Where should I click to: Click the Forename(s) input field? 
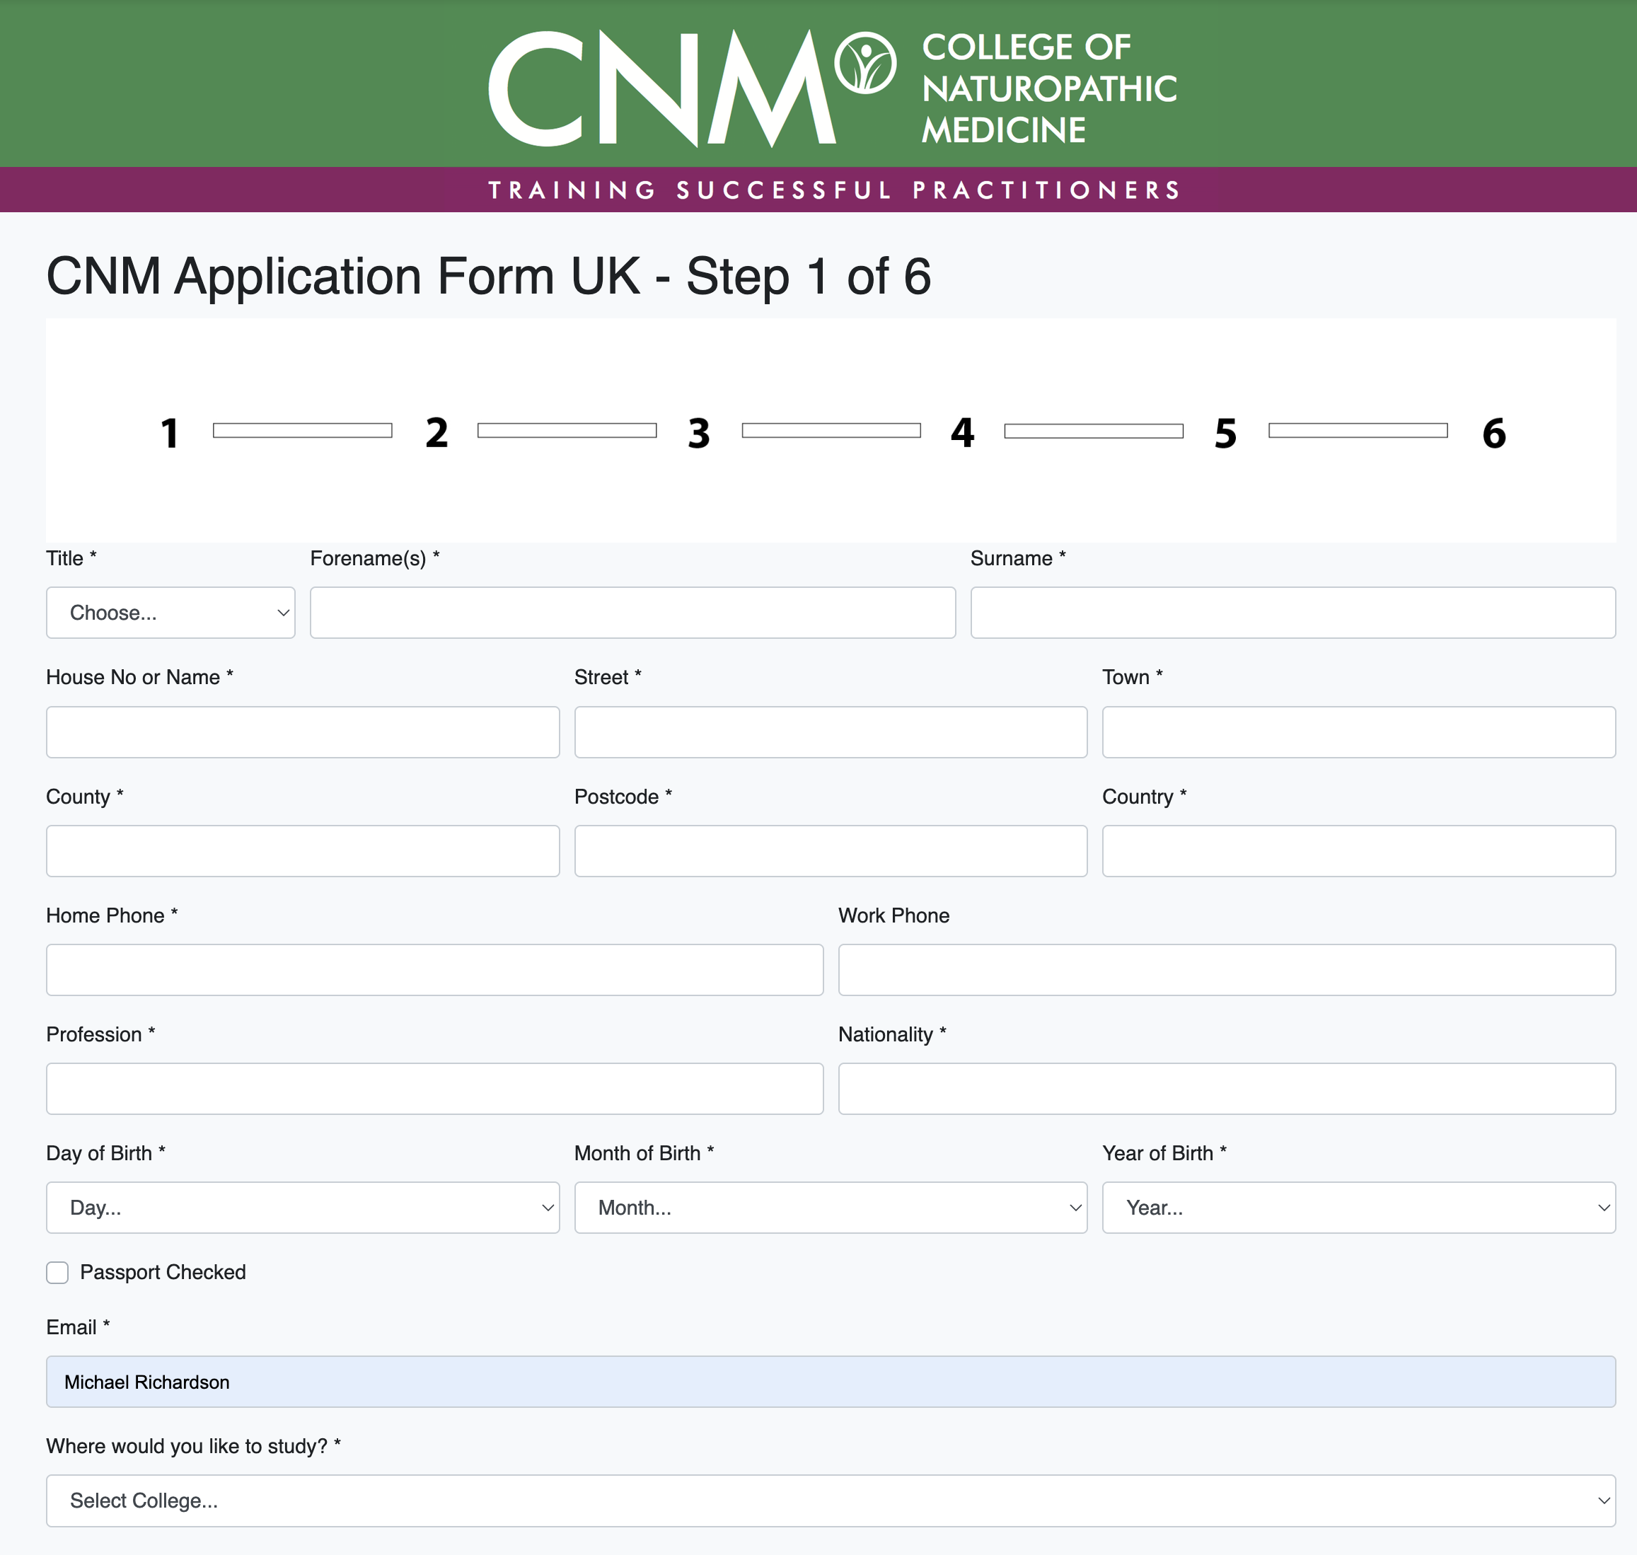[632, 613]
